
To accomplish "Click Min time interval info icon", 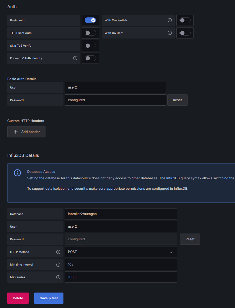I will (x=58, y=265).
